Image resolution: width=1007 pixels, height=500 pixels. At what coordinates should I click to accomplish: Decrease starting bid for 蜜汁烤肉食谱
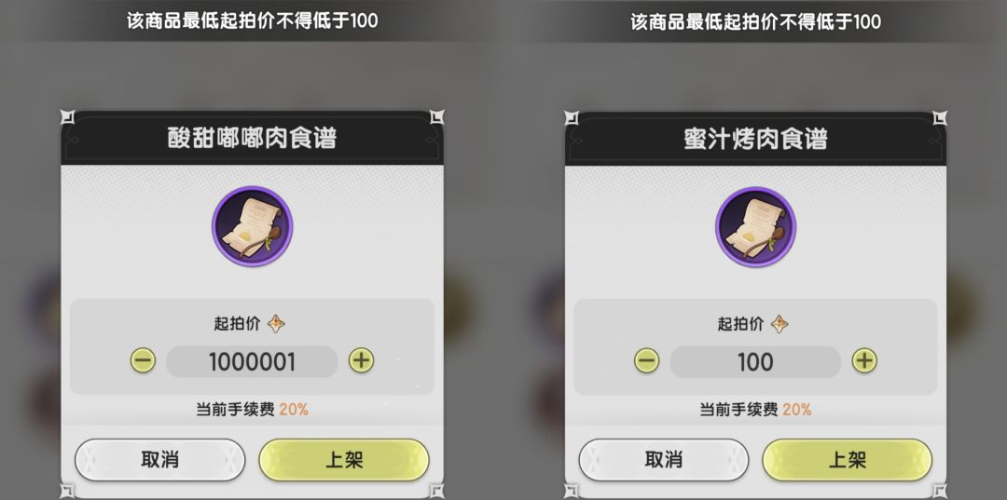pyautogui.click(x=646, y=361)
